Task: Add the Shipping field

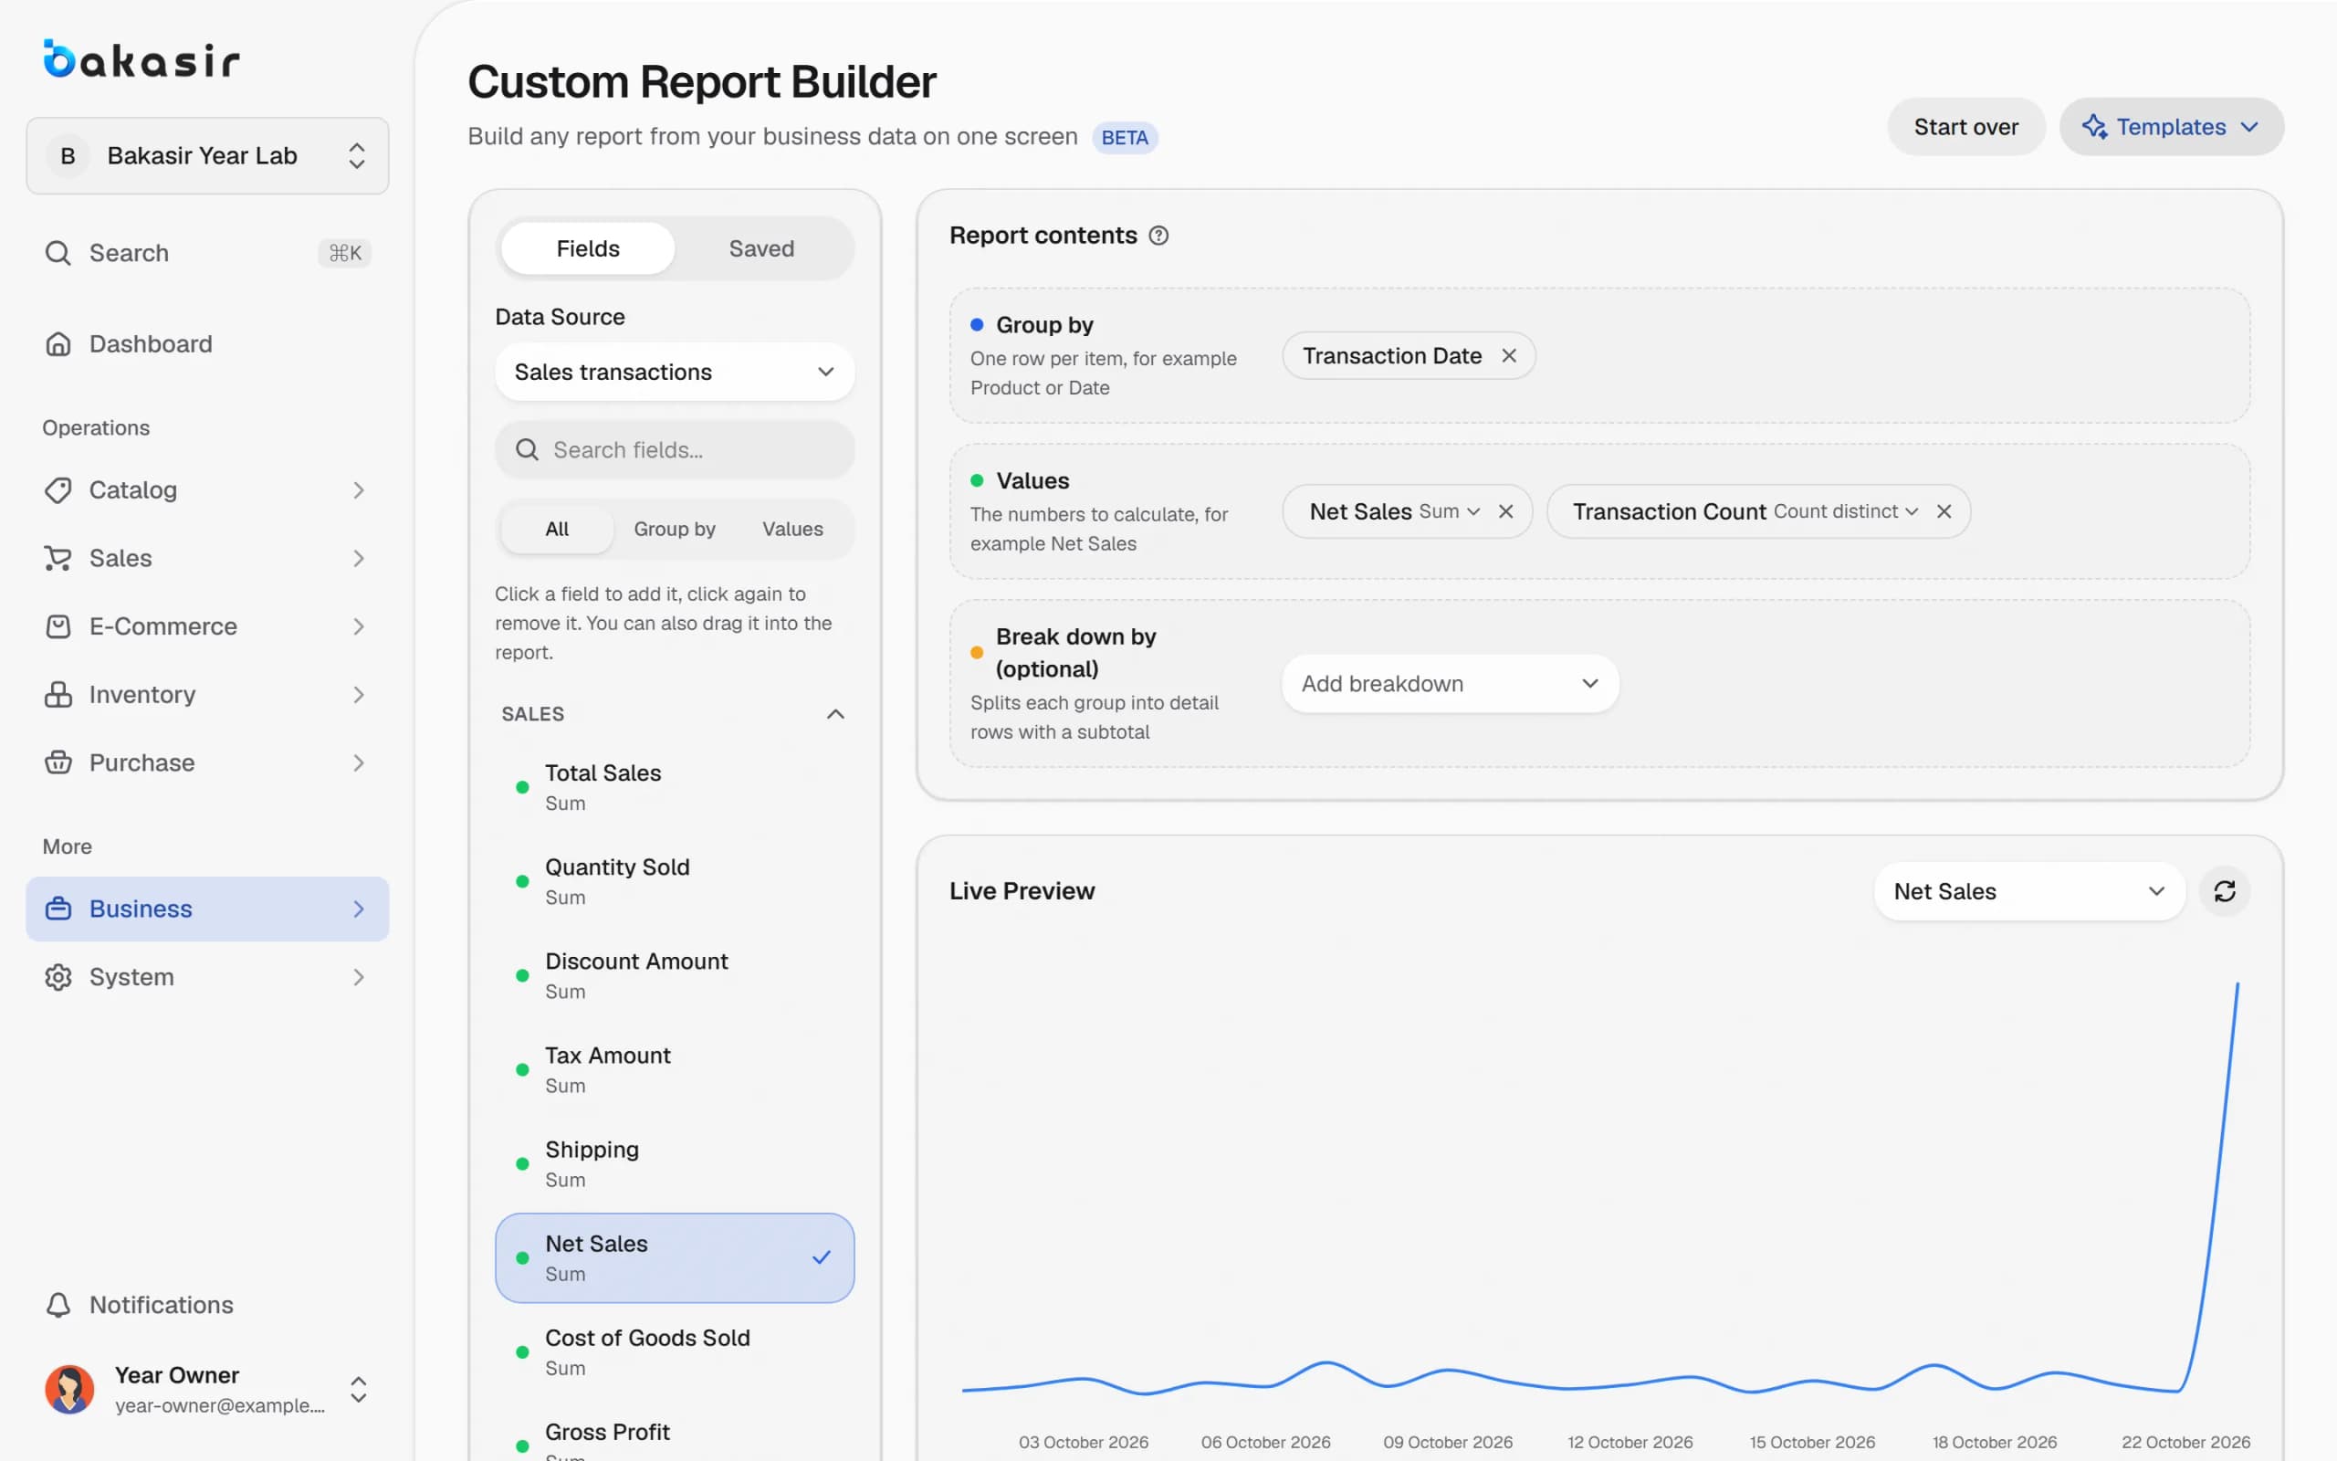Action: click(674, 1163)
